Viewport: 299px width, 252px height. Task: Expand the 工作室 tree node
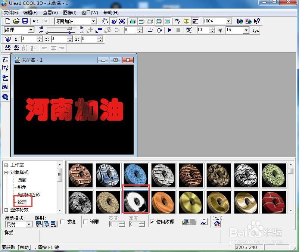point(6,165)
